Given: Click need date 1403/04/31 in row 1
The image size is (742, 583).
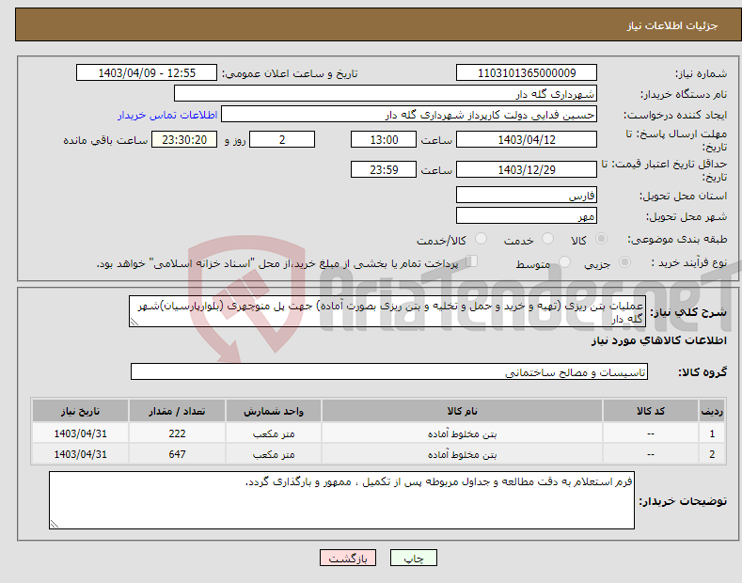Looking at the screenshot, I should coord(81,433).
